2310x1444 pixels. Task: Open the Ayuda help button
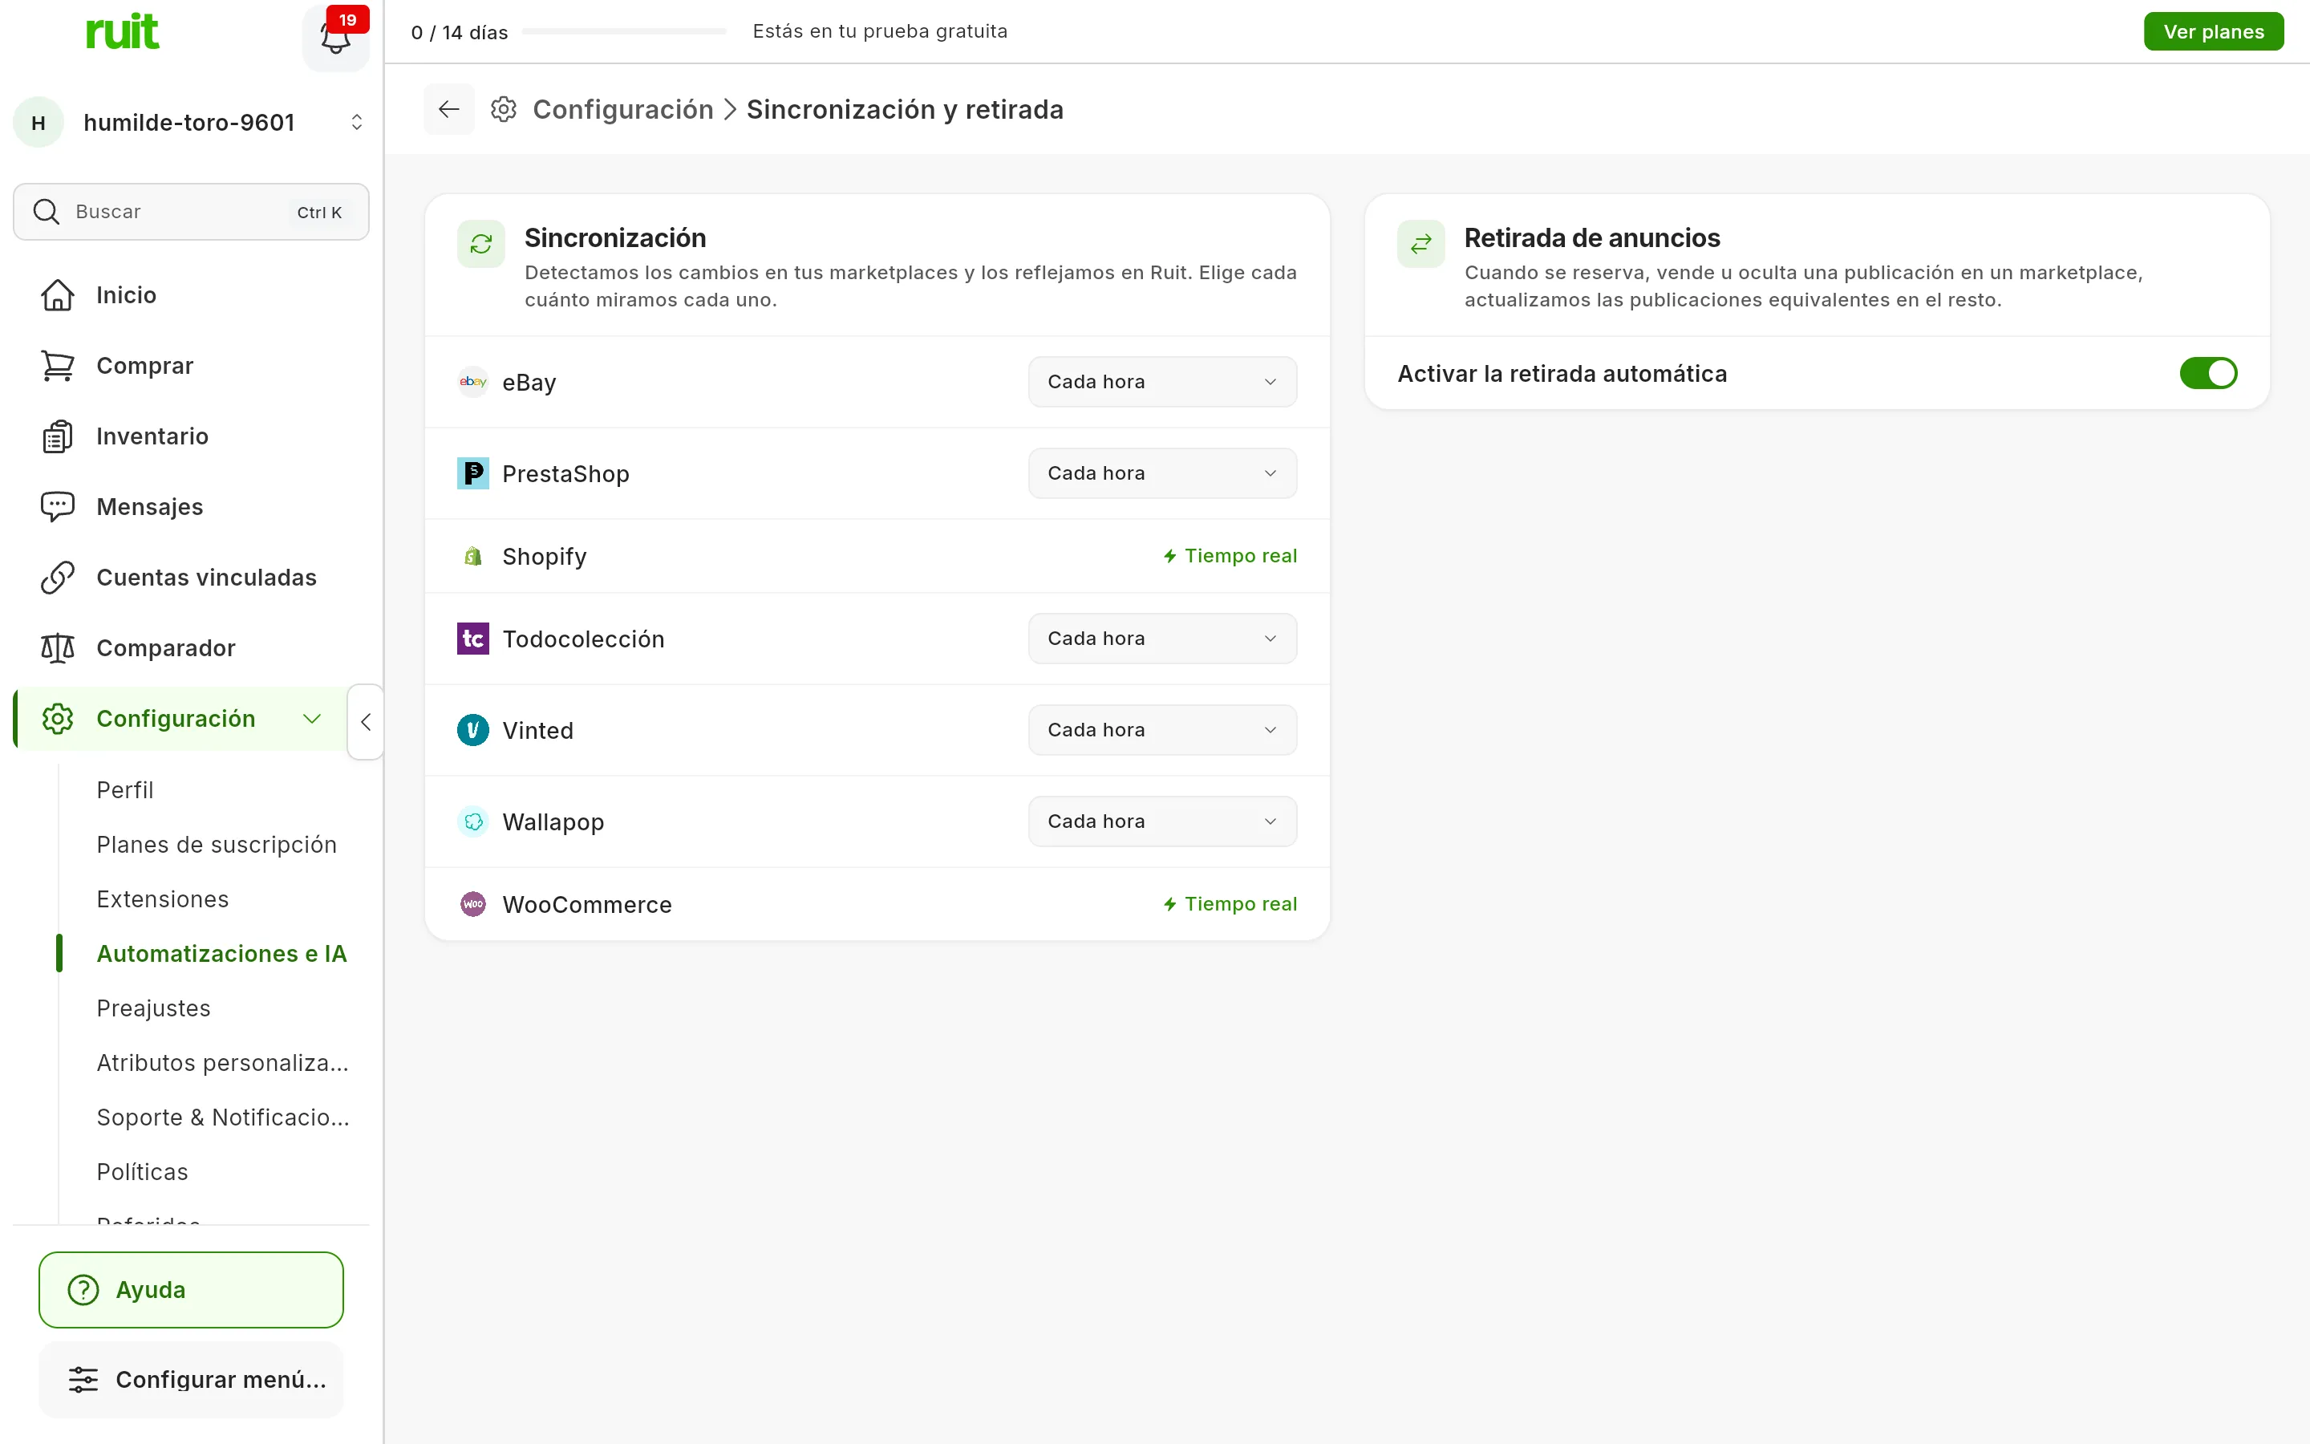click(191, 1290)
